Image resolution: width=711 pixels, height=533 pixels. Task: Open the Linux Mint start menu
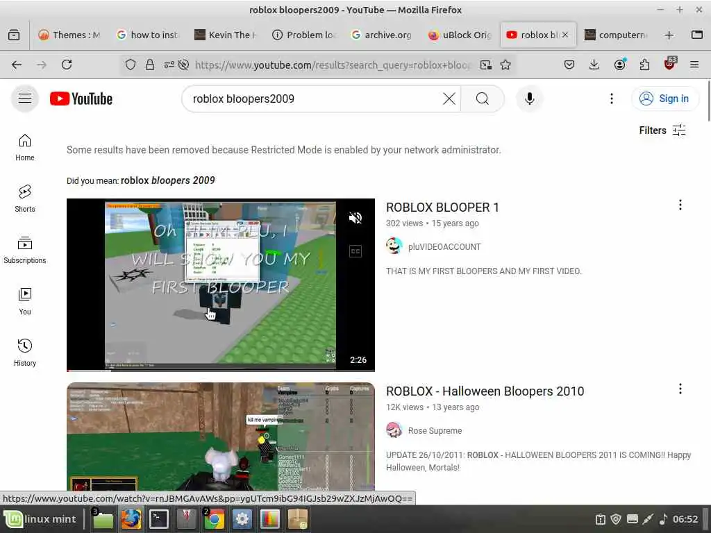point(40,519)
